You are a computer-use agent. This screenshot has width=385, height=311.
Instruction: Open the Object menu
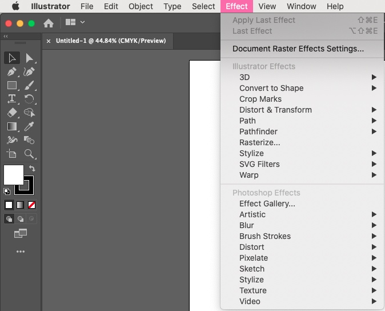pos(141,6)
